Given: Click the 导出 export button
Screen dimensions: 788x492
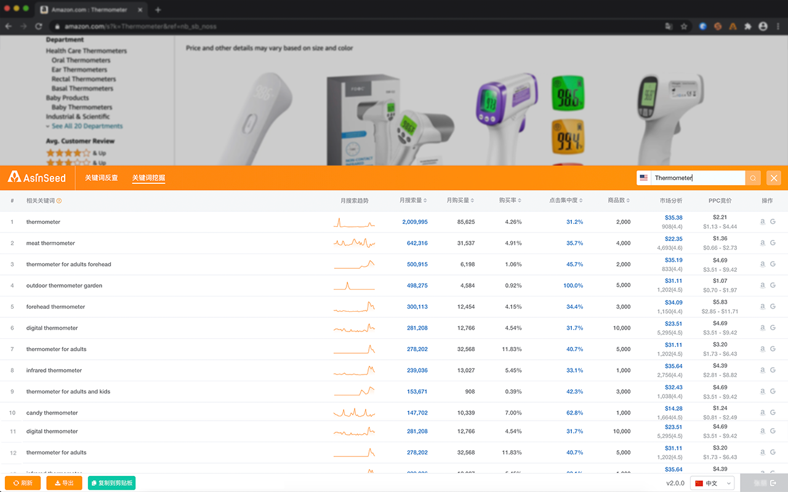Looking at the screenshot, I should [65, 483].
